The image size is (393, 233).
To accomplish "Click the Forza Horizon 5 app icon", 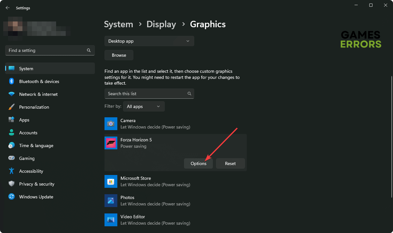I will click(x=111, y=143).
